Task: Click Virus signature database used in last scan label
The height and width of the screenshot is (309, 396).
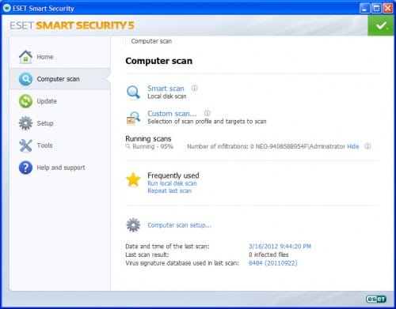Action: pyautogui.click(x=182, y=263)
